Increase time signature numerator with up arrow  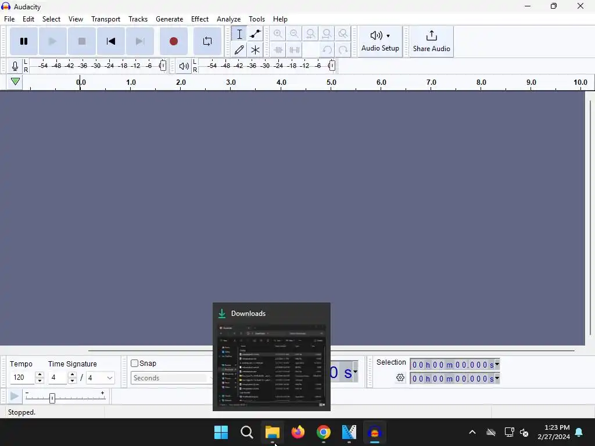pyautogui.click(x=72, y=375)
